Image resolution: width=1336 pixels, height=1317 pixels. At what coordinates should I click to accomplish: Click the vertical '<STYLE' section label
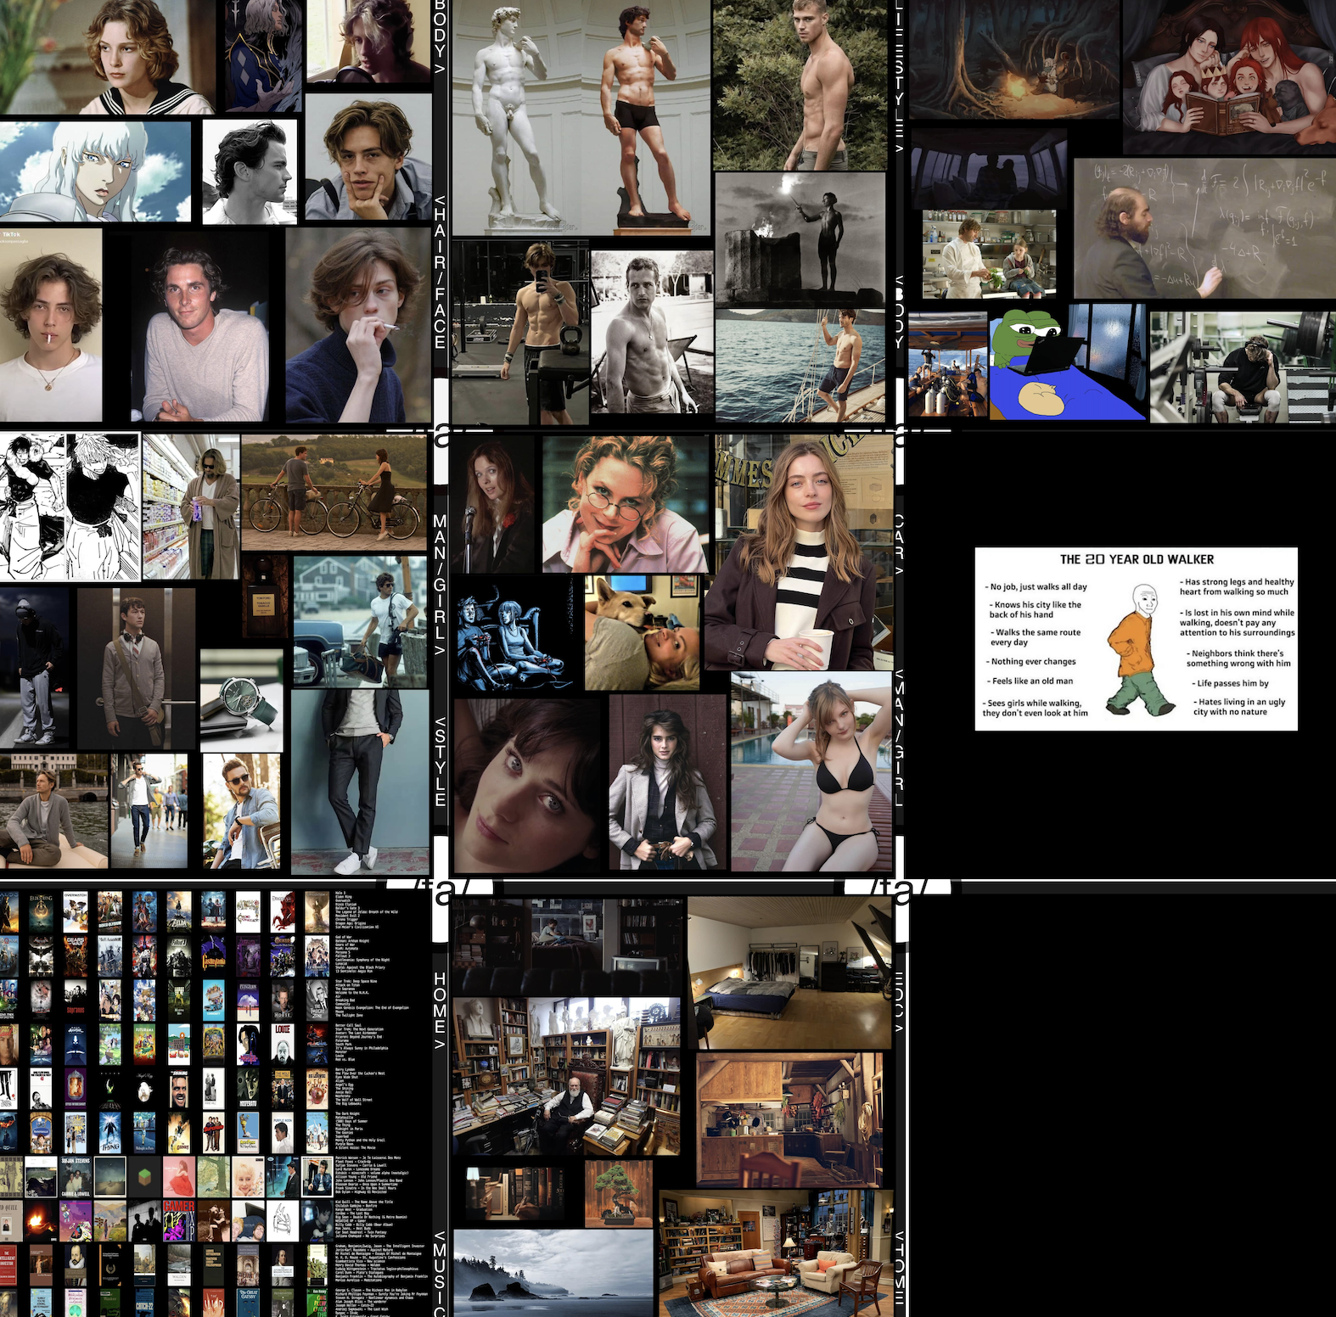tap(440, 761)
